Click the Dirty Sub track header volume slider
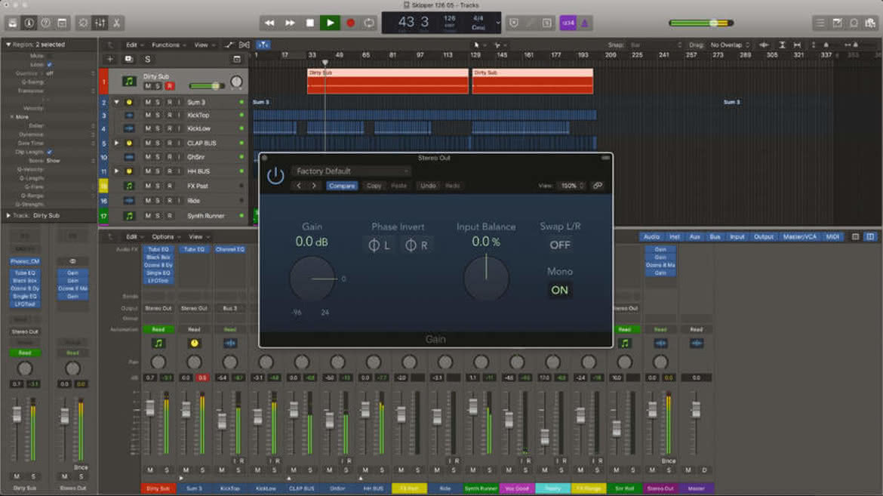Image resolution: width=883 pixels, height=496 pixels. point(208,85)
